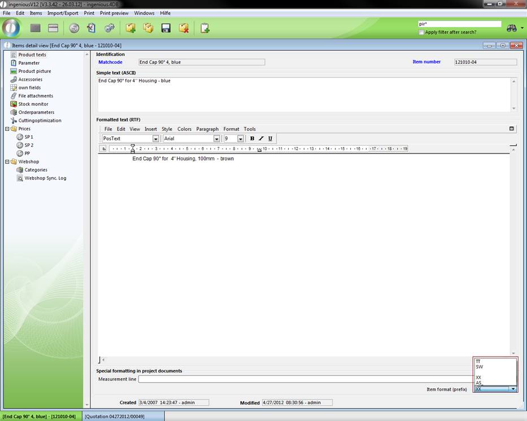Click the binoculars search icon
The height and width of the screenshot is (421, 527).
[x=512, y=28]
